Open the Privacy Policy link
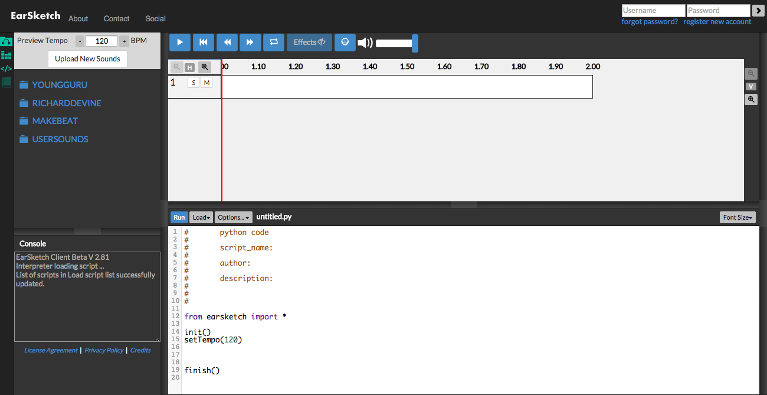This screenshot has width=767, height=395. [x=104, y=350]
